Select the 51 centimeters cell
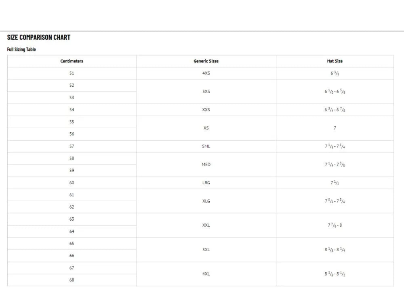This screenshot has width=404, height=292. pos(72,73)
